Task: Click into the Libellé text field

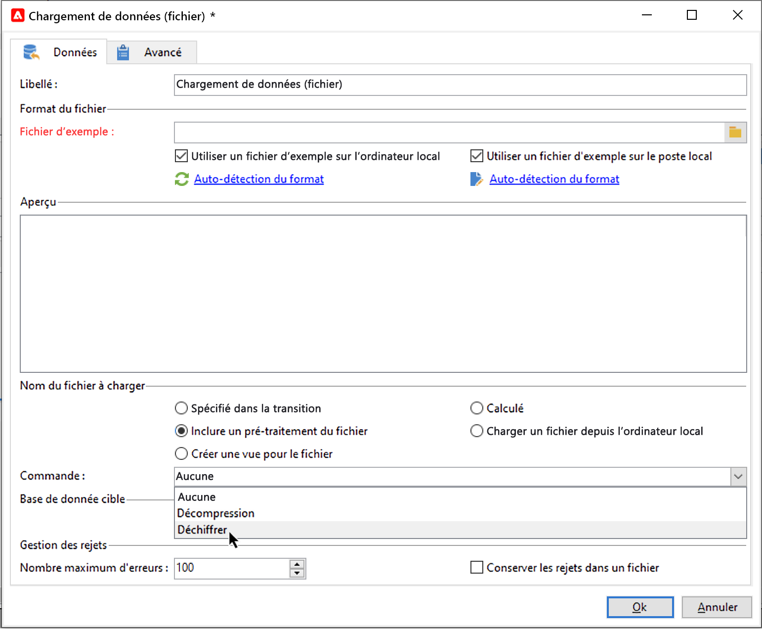Action: pyautogui.click(x=460, y=85)
